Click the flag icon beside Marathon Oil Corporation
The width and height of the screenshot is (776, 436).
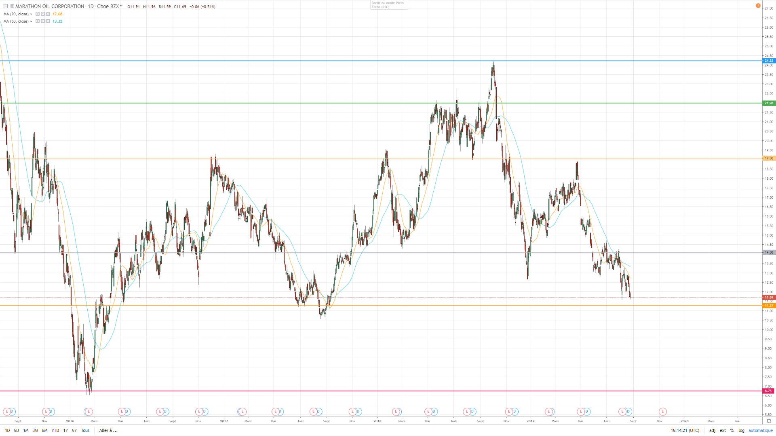tap(12, 6)
